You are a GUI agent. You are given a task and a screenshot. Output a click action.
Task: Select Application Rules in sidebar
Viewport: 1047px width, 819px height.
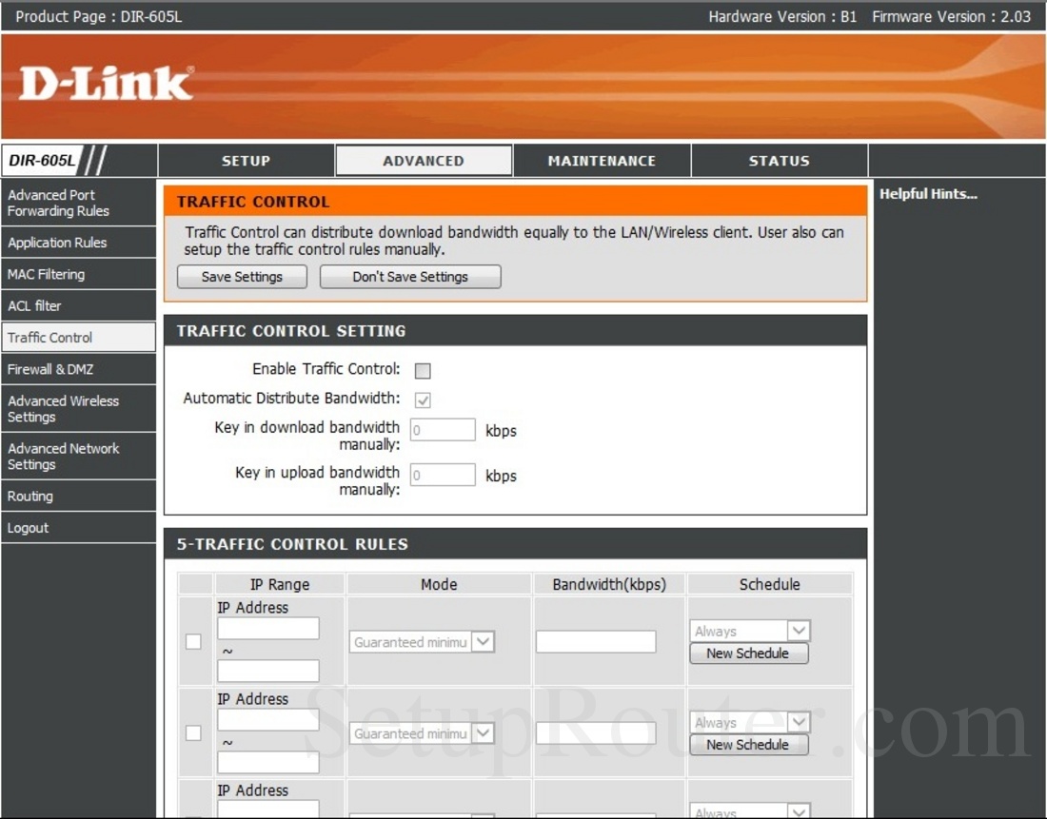tap(78, 243)
